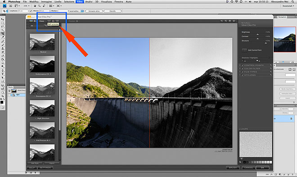Click the zoom magnifier icon above preview
The height and width of the screenshot is (177, 297).
click(226, 21)
